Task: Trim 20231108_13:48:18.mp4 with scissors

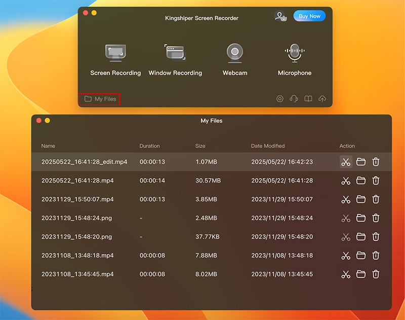Action: (x=346, y=256)
